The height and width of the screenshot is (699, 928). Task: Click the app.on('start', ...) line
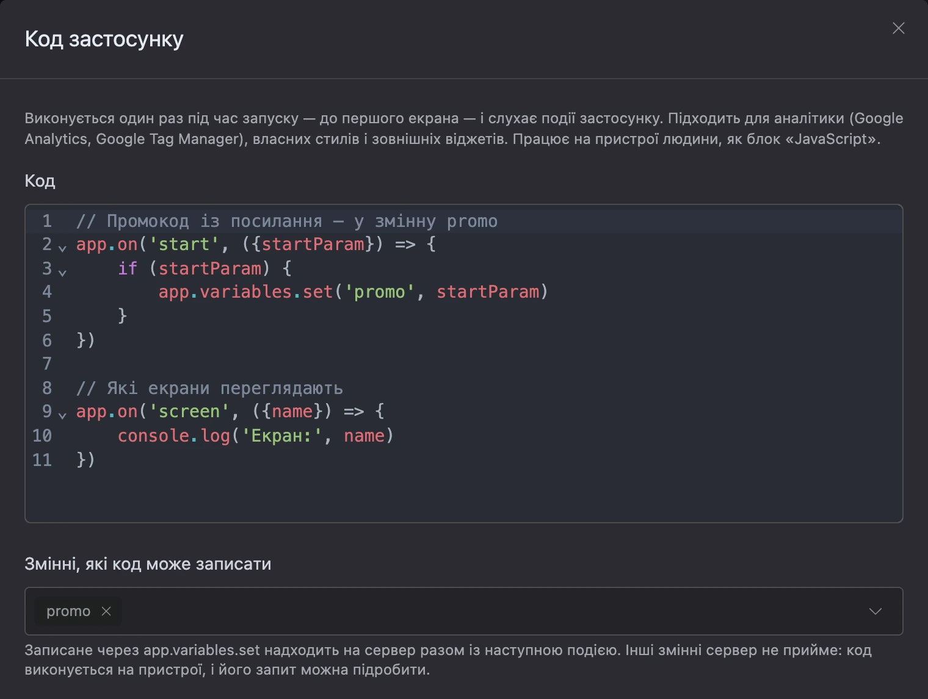coord(256,245)
